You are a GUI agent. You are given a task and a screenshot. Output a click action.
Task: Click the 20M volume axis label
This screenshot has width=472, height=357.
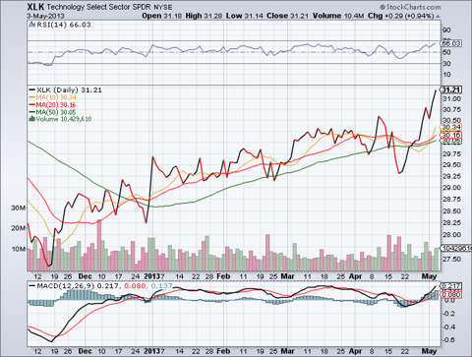19,228
